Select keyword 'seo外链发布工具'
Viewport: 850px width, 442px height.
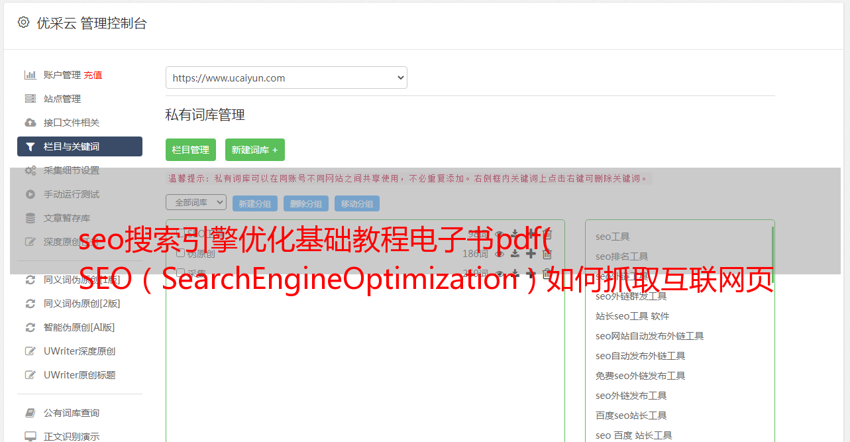click(x=631, y=396)
